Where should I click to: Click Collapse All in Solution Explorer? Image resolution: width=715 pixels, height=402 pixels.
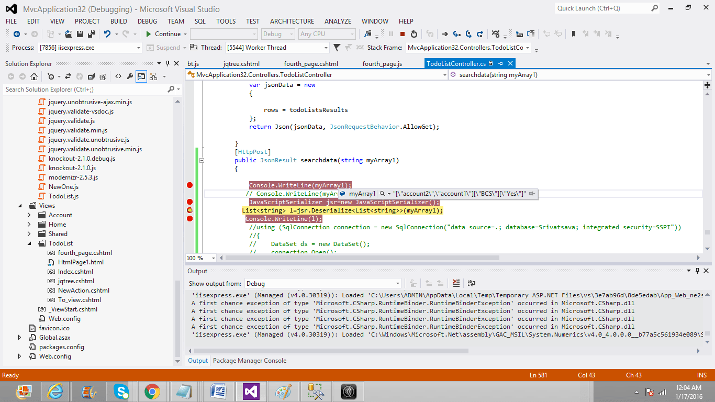point(92,76)
